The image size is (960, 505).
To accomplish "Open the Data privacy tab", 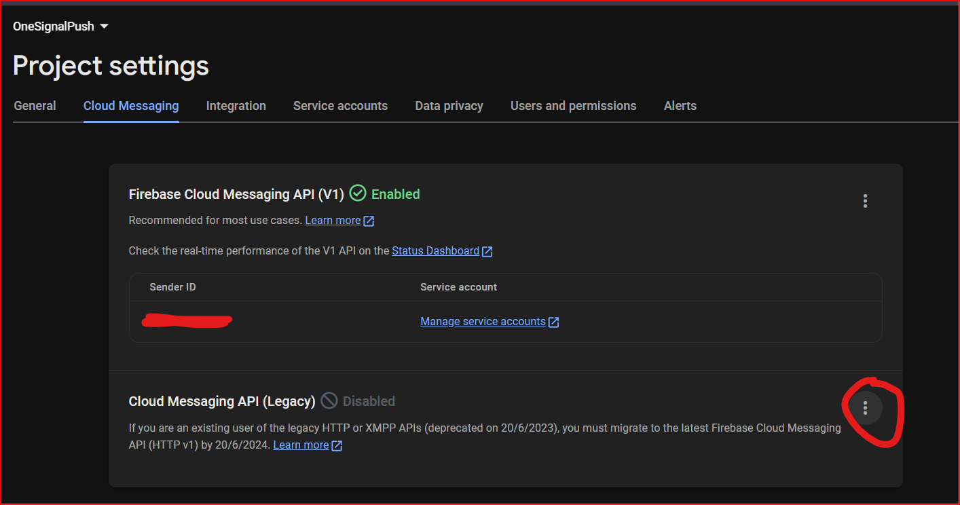I will pyautogui.click(x=449, y=106).
